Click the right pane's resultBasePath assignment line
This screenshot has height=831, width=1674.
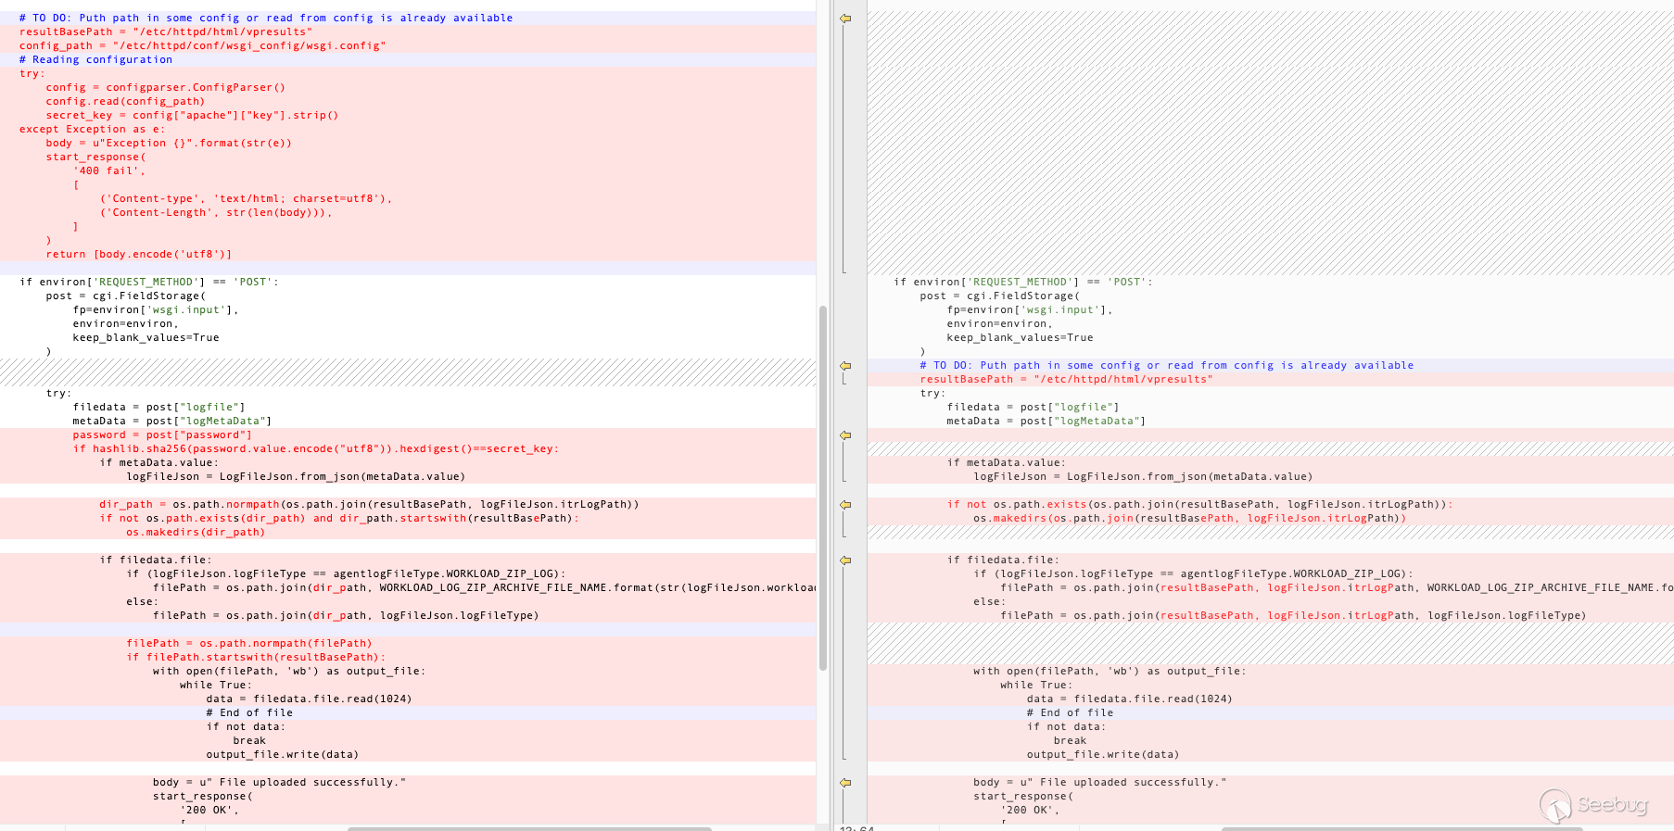click(x=1066, y=379)
